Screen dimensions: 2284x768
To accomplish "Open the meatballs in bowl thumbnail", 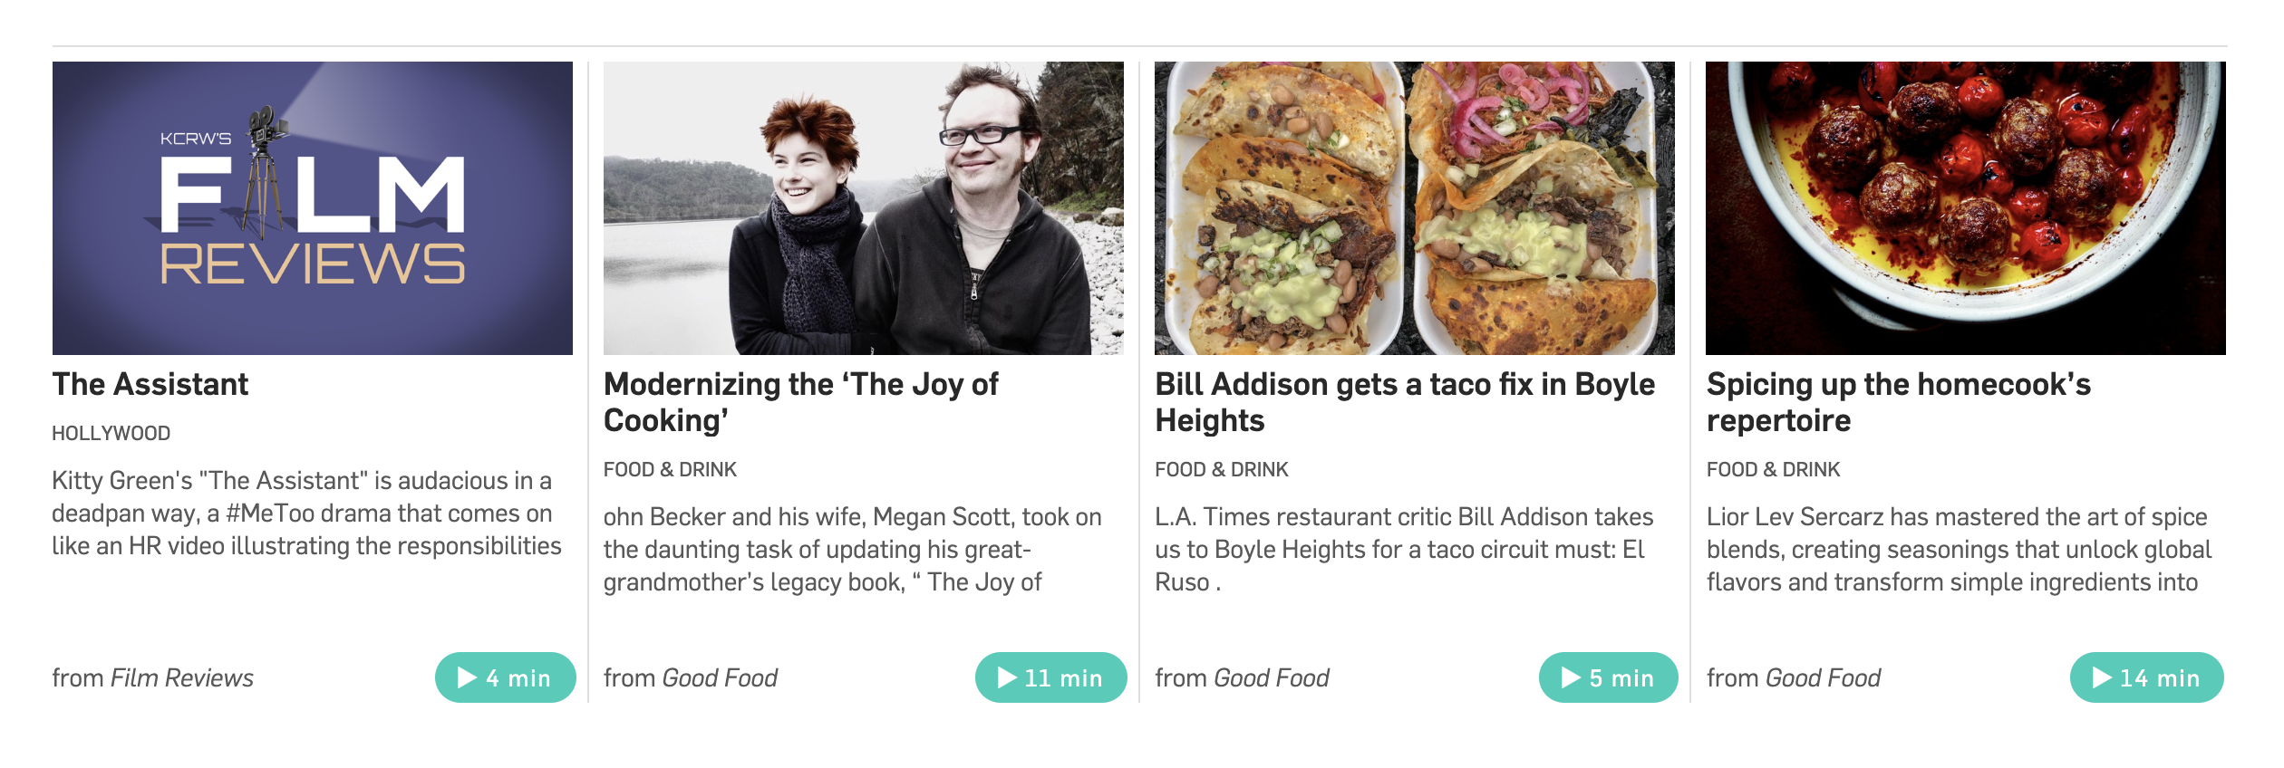I will tap(1966, 208).
